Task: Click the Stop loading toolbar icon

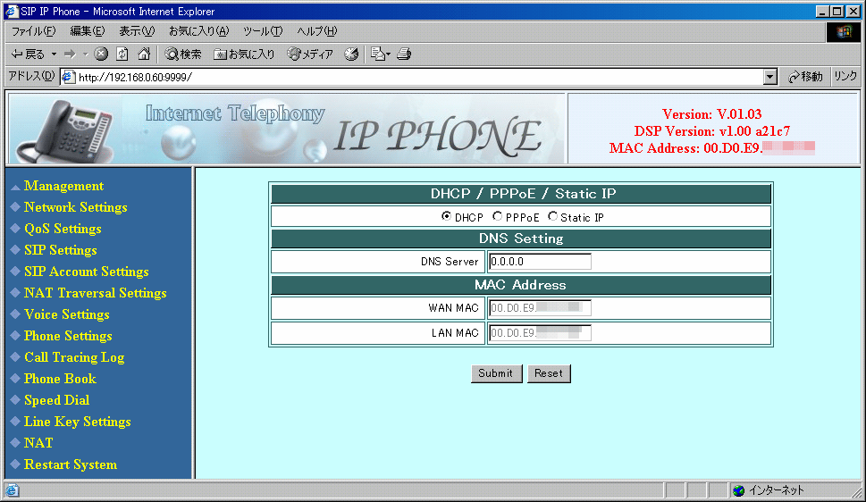Action: [x=101, y=54]
